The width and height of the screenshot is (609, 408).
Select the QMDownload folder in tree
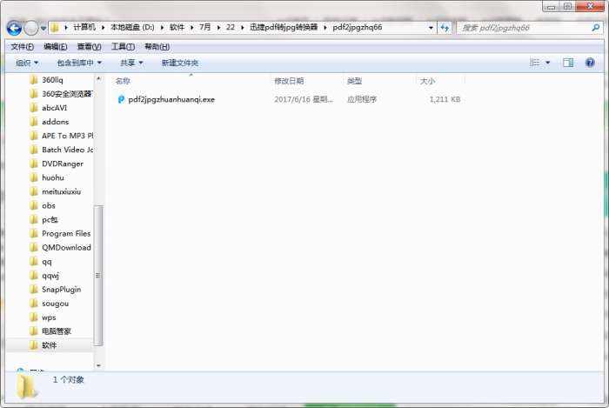[66, 248]
